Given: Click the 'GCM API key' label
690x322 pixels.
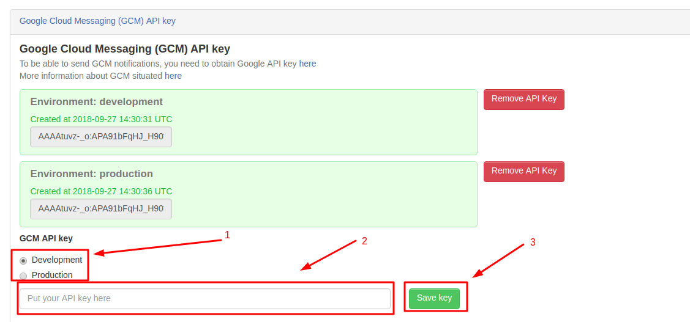Looking at the screenshot, I should coord(46,238).
